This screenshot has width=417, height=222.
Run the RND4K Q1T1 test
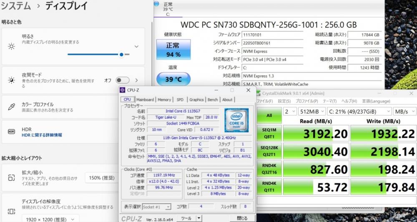pos(269,187)
